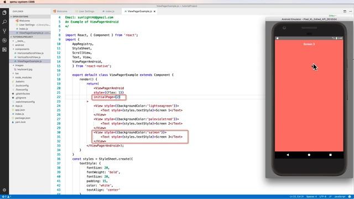Image resolution: width=354 pixels, height=199 pixels.
Task: Open the Manage gear menu
Action: coord(4,190)
